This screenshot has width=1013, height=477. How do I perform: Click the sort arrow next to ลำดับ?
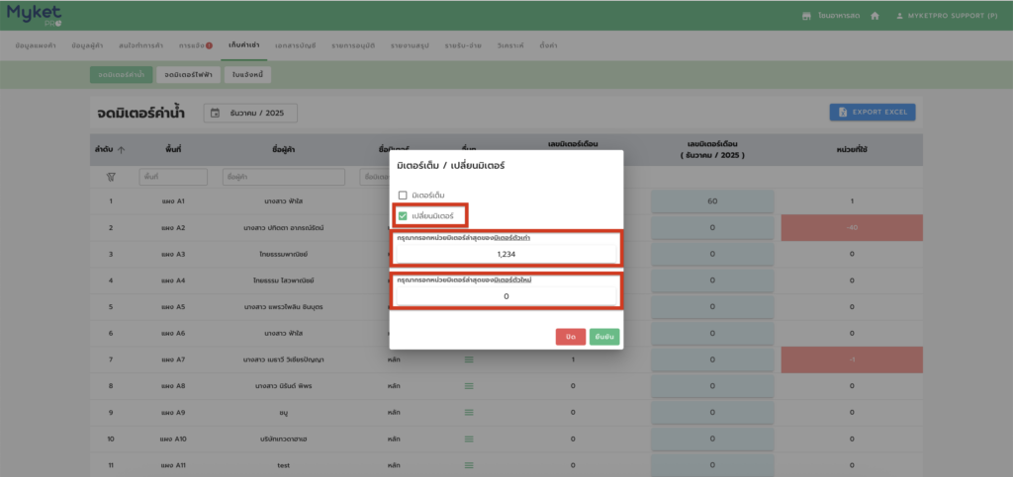point(122,149)
